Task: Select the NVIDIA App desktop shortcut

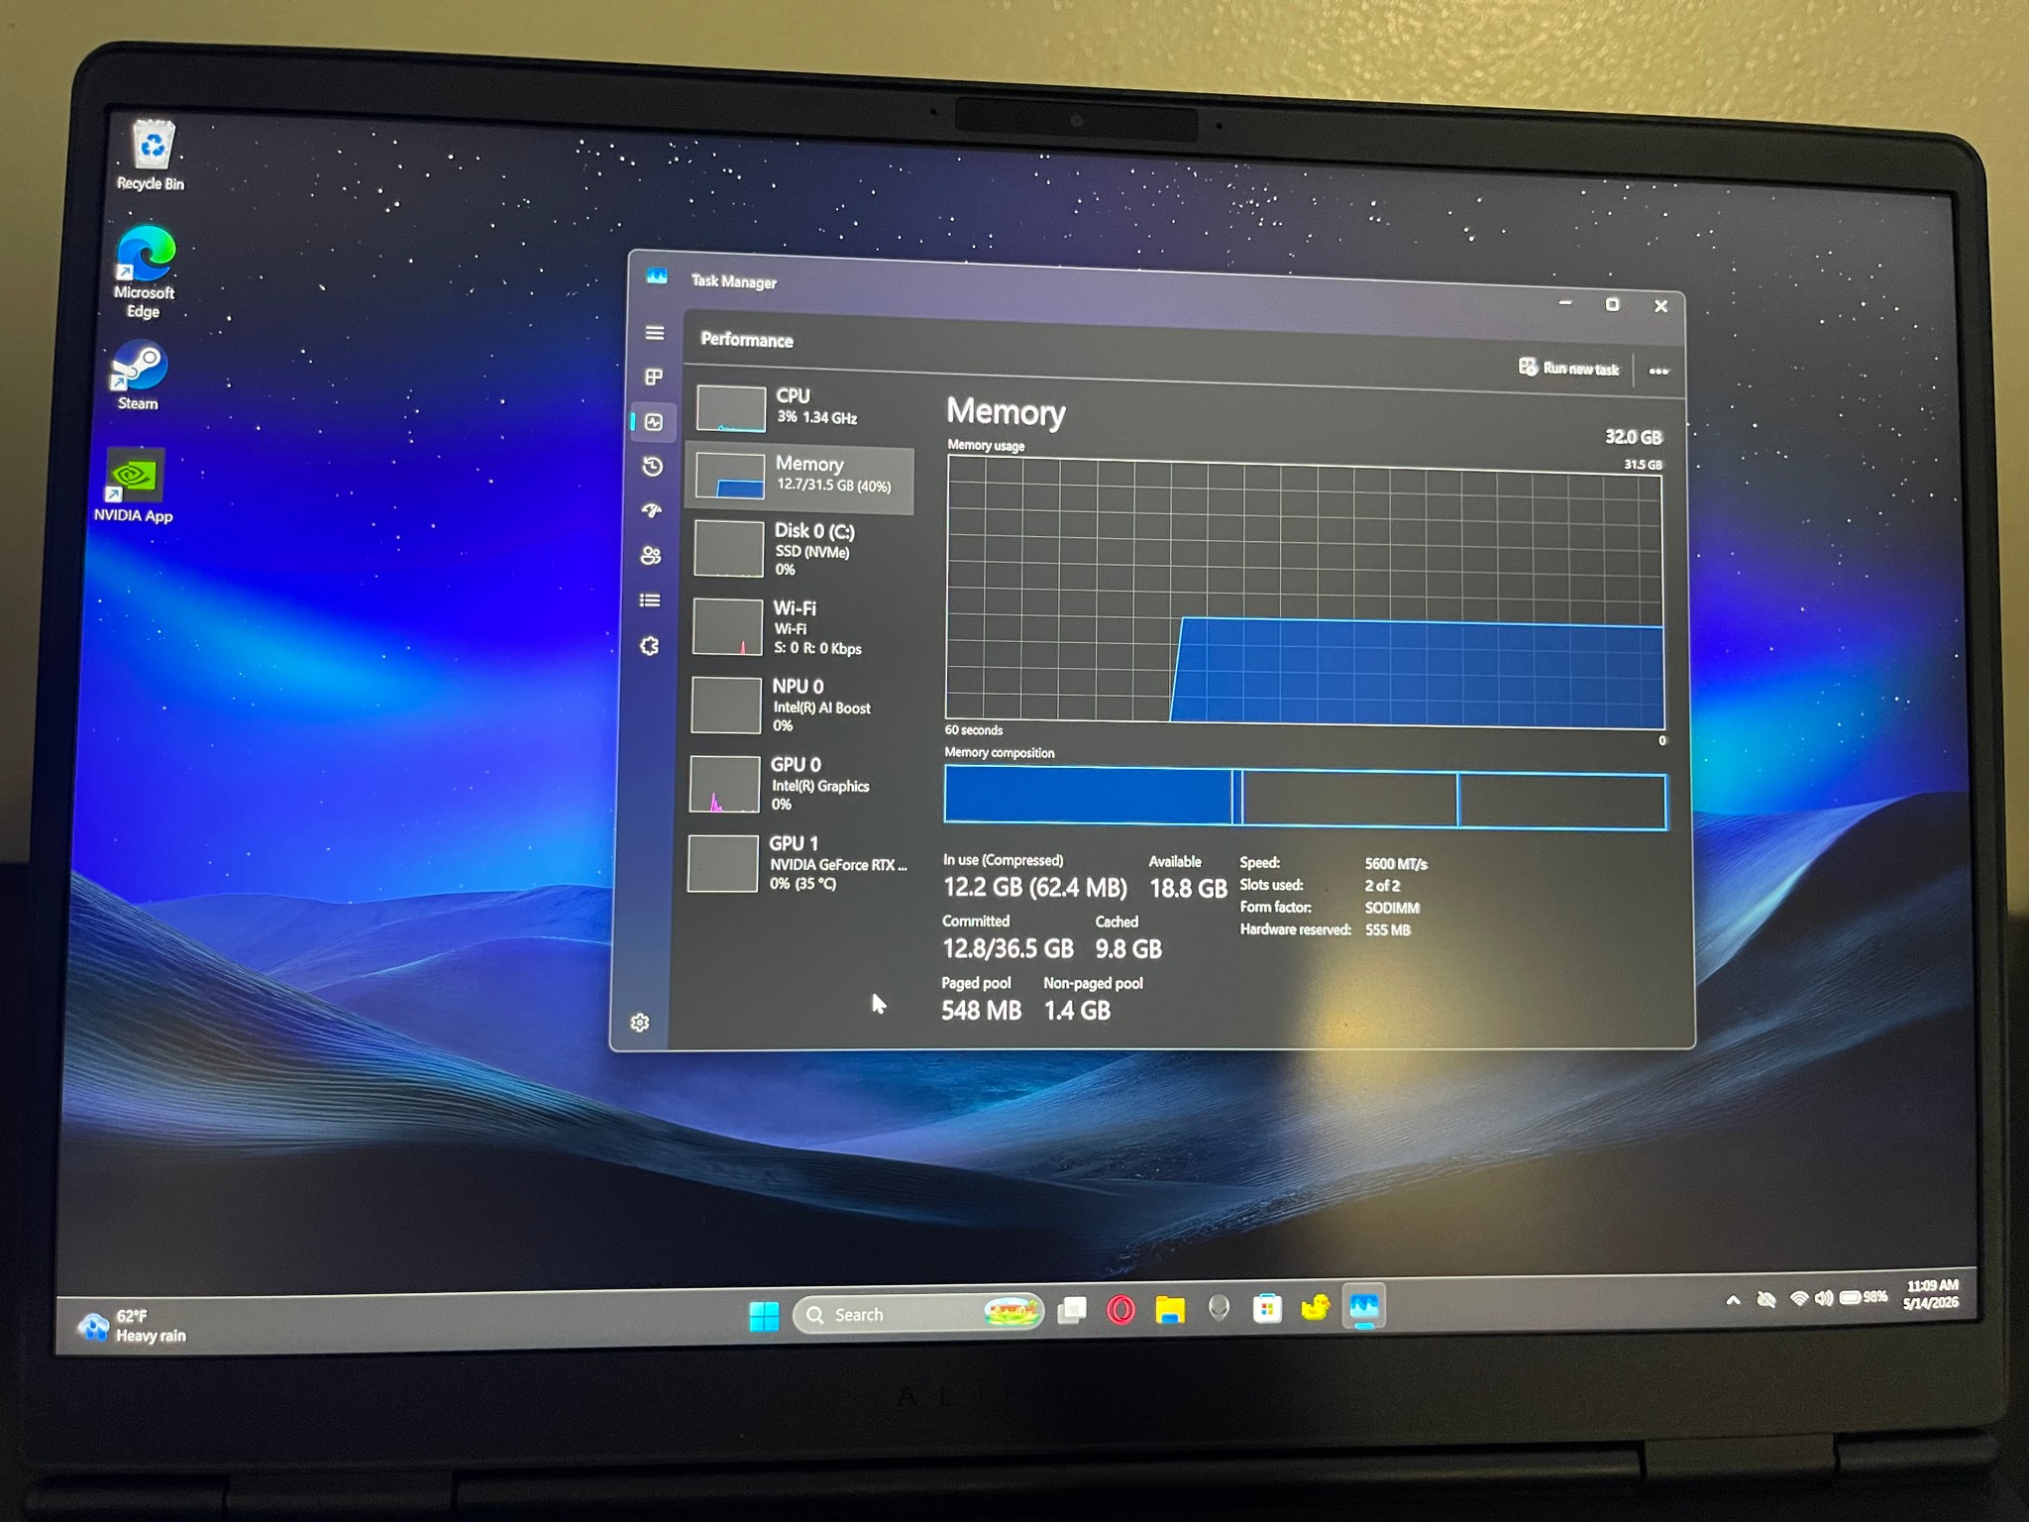Action: pos(134,486)
